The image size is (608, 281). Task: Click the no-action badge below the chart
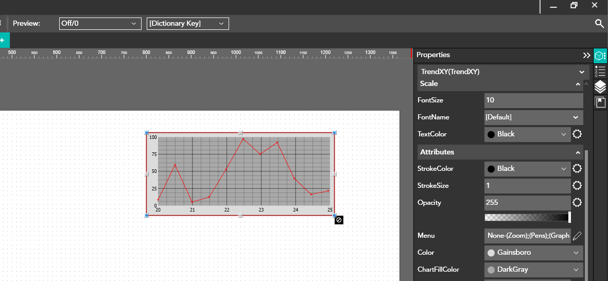(339, 220)
